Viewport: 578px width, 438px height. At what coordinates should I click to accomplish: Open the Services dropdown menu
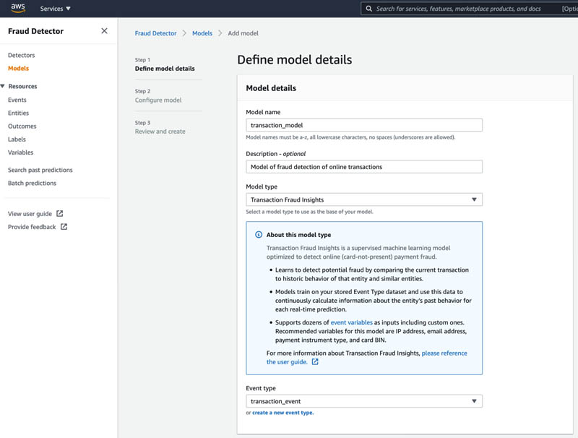[56, 9]
